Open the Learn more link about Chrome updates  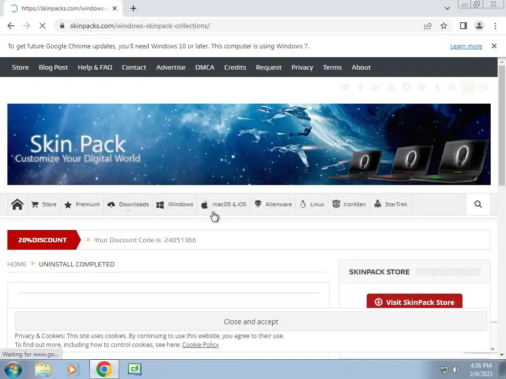coord(466,46)
